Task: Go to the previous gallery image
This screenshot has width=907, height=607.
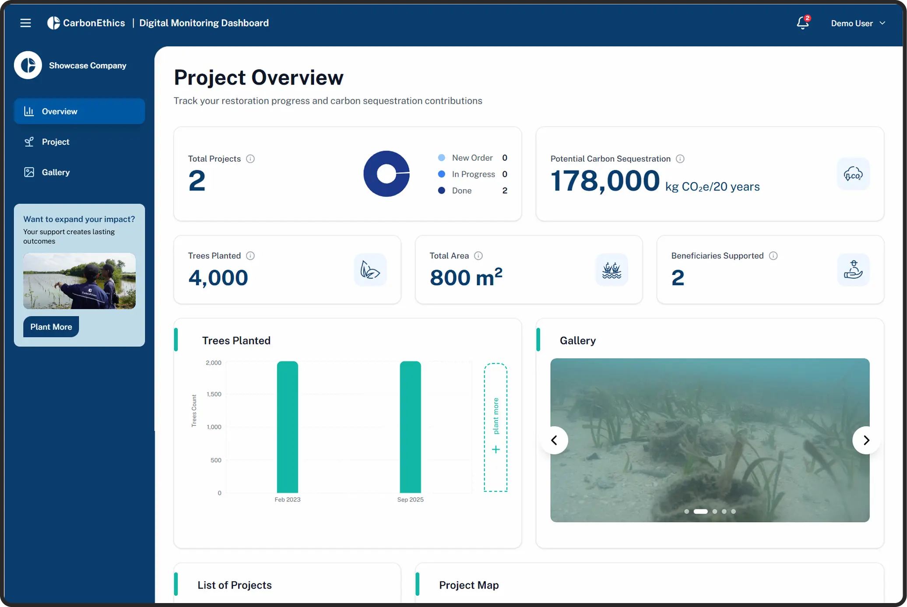Action: [x=554, y=440]
